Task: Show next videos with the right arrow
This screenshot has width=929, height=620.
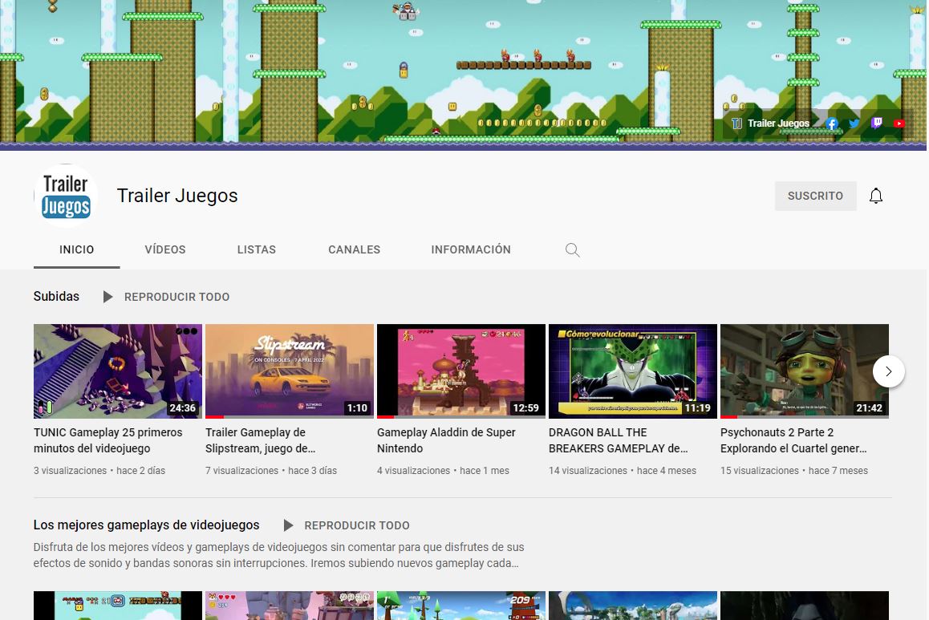Action: 888,371
